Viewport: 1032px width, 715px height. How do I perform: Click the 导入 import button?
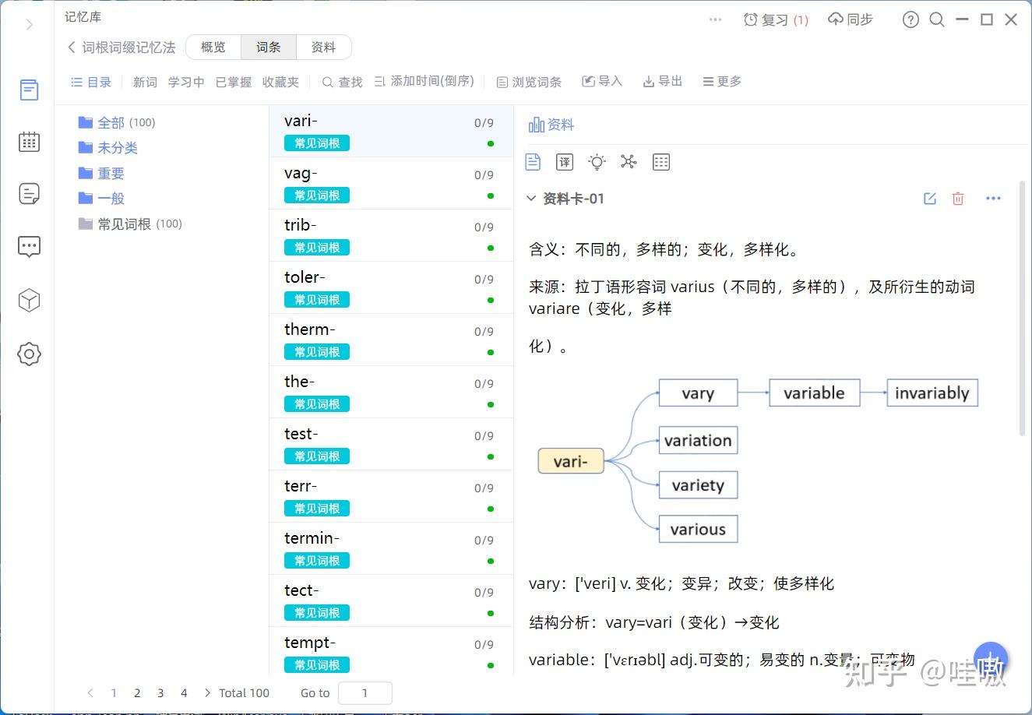[x=602, y=81]
